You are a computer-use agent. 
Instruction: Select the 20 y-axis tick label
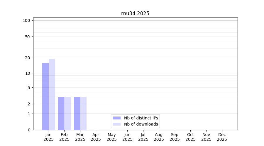pos(27,58)
